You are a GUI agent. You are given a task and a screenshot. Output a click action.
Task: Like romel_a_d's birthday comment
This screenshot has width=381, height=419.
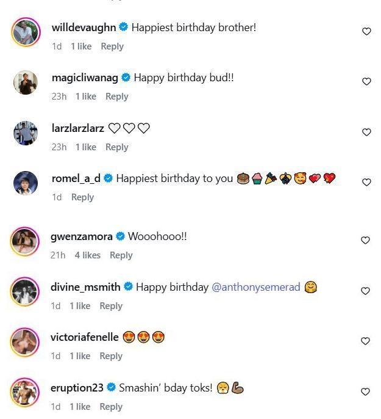tap(366, 182)
